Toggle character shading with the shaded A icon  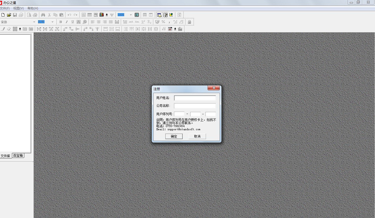tap(79, 22)
